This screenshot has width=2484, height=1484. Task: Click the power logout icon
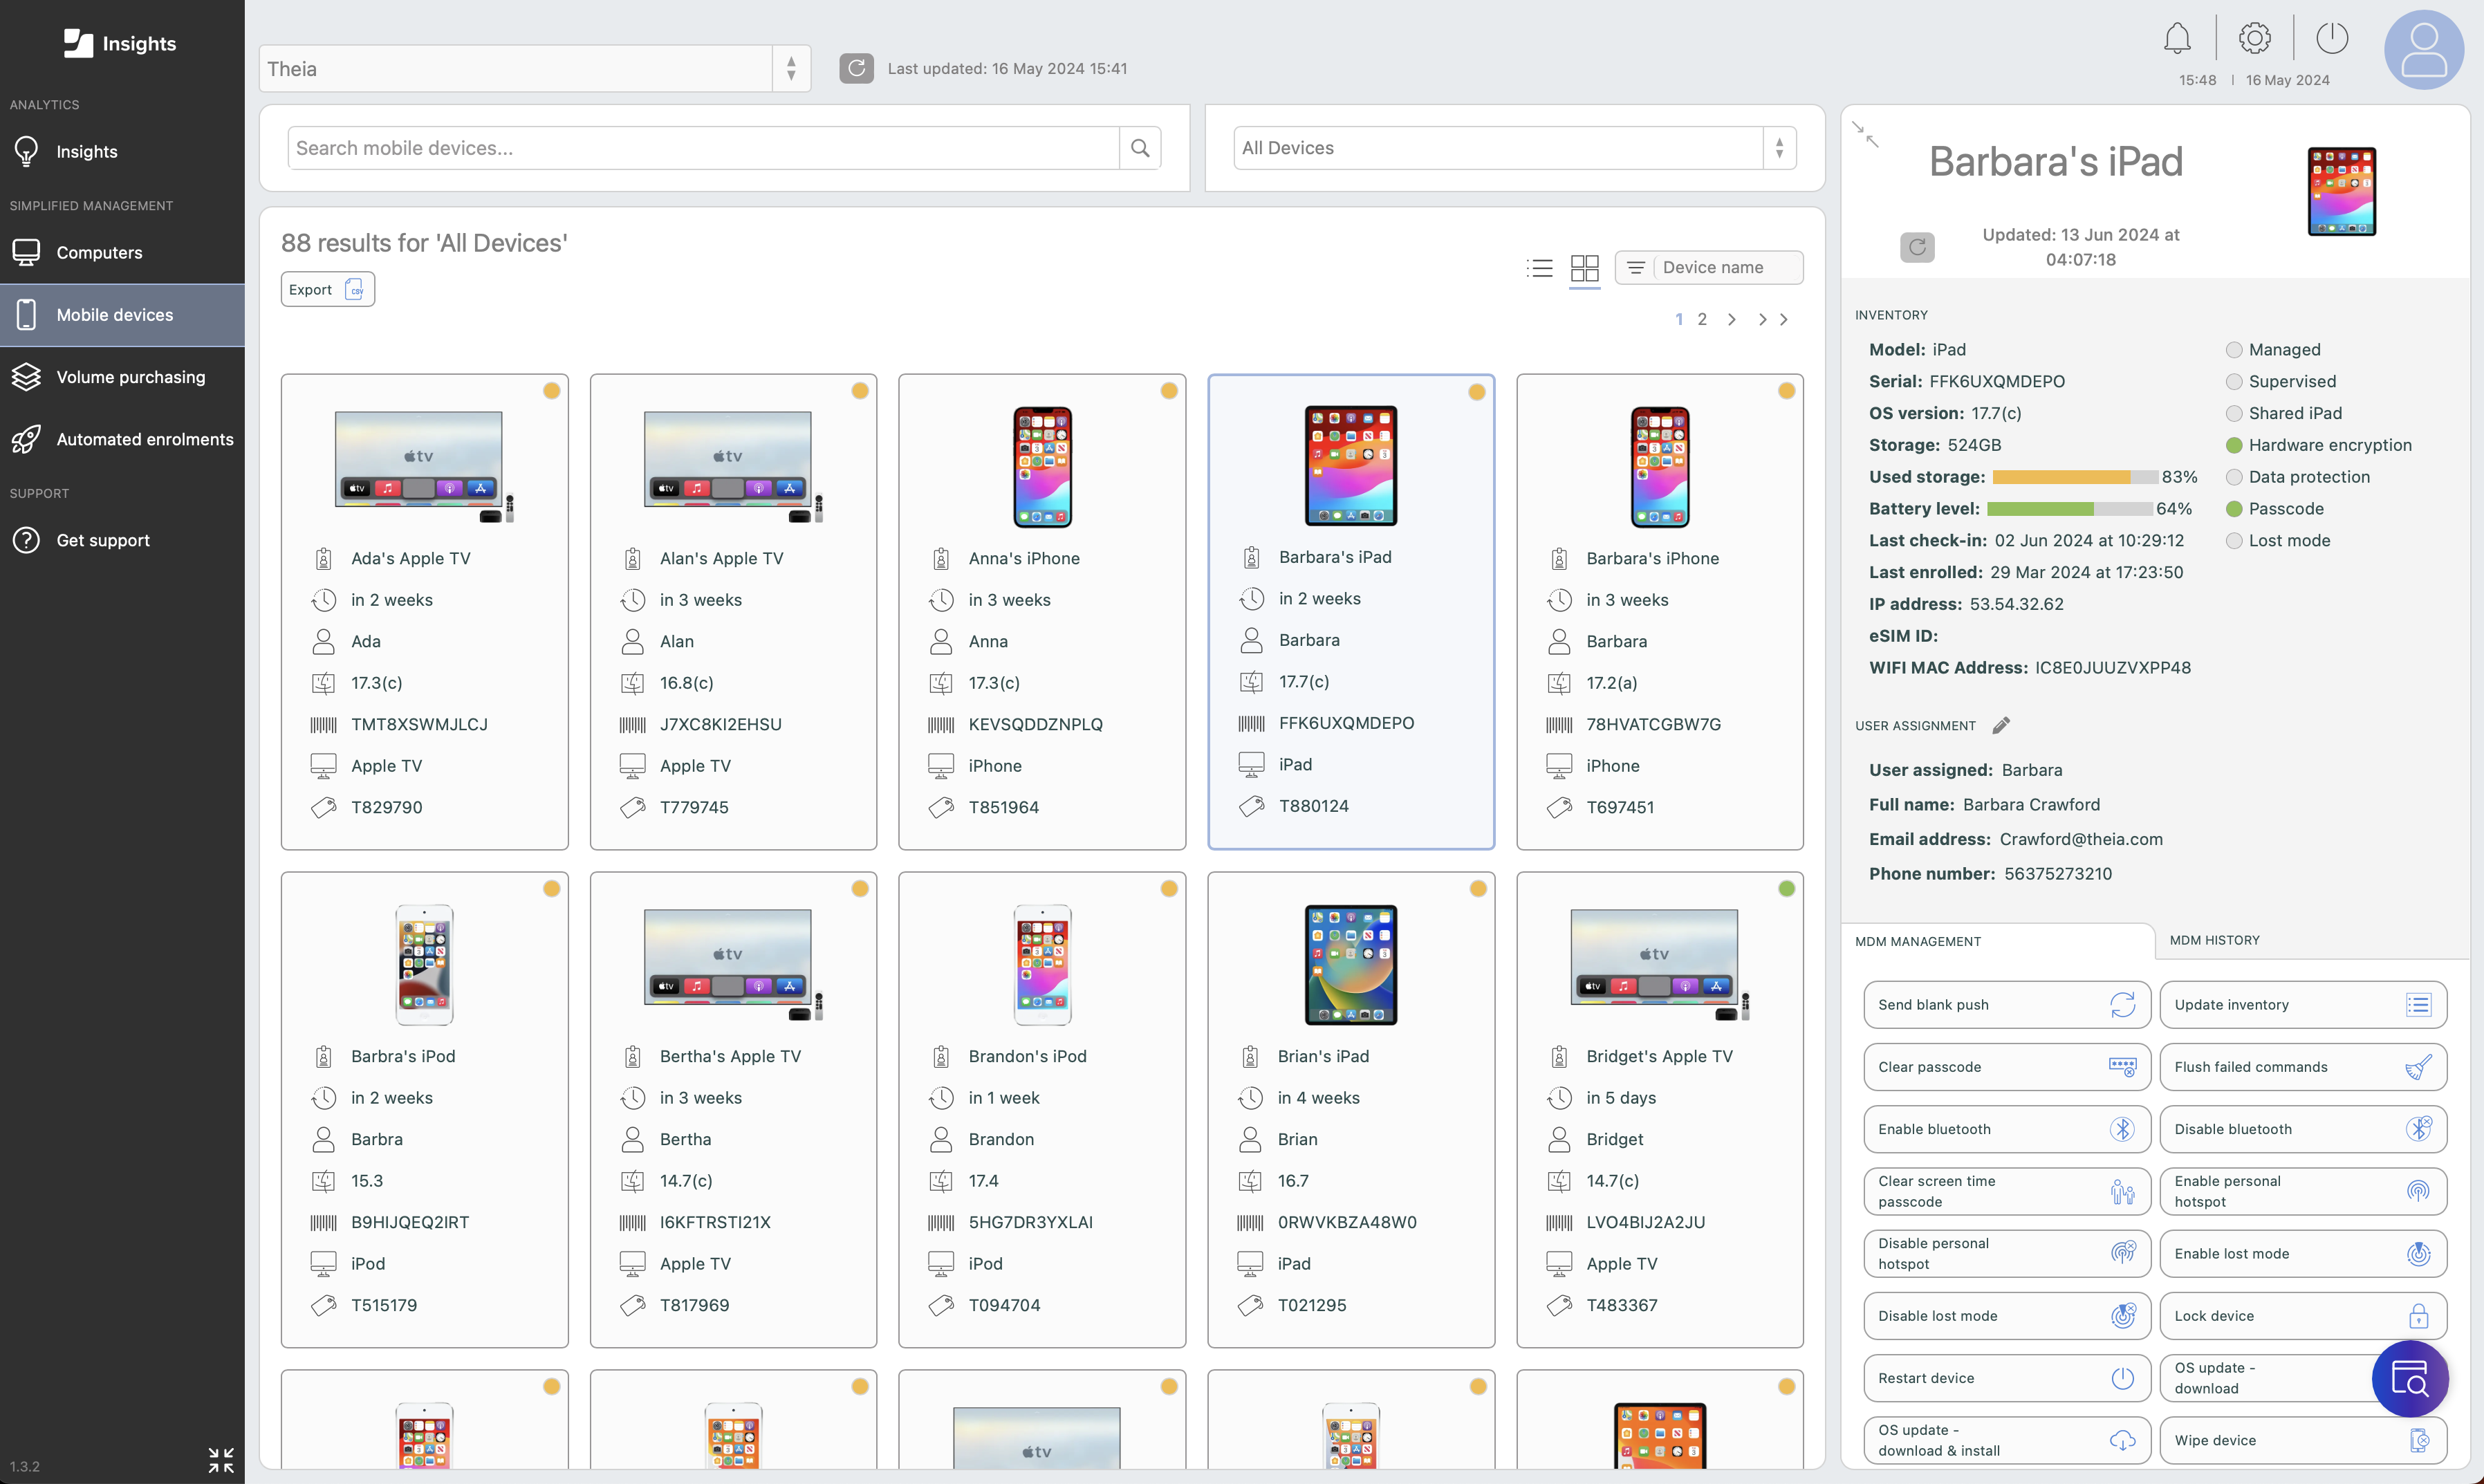click(2331, 39)
